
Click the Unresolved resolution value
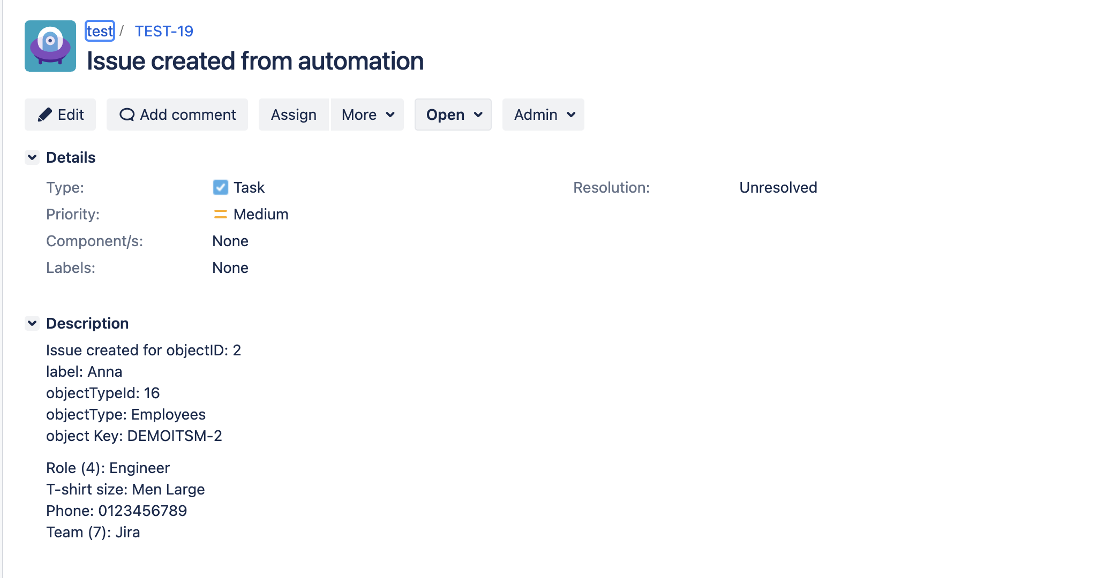coord(778,187)
